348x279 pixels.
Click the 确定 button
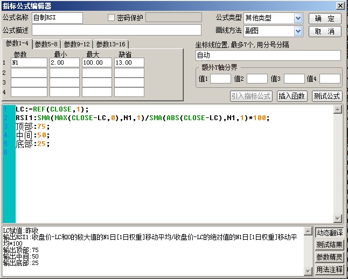(x=325, y=19)
